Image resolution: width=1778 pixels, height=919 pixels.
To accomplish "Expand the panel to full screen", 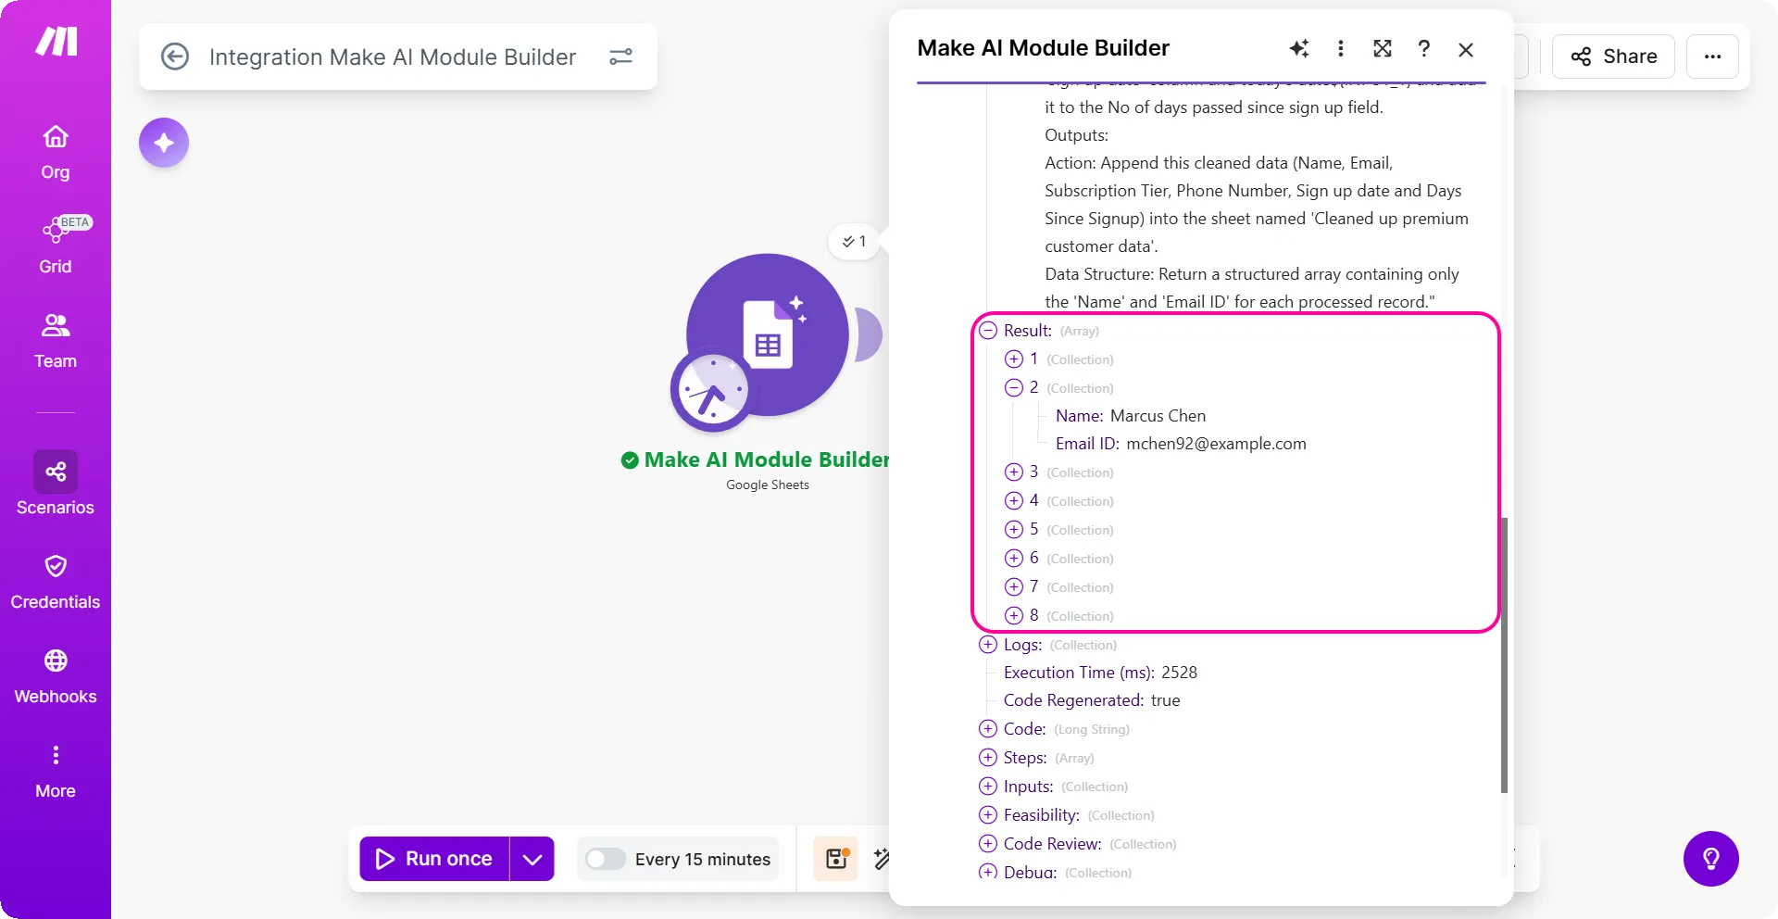I will pyautogui.click(x=1383, y=48).
